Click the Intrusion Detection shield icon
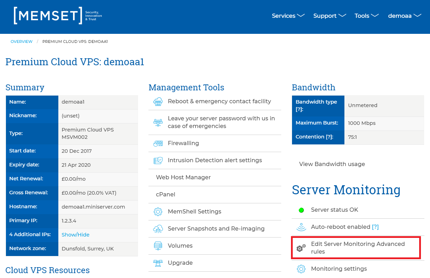The width and height of the screenshot is (430, 278). 158,160
